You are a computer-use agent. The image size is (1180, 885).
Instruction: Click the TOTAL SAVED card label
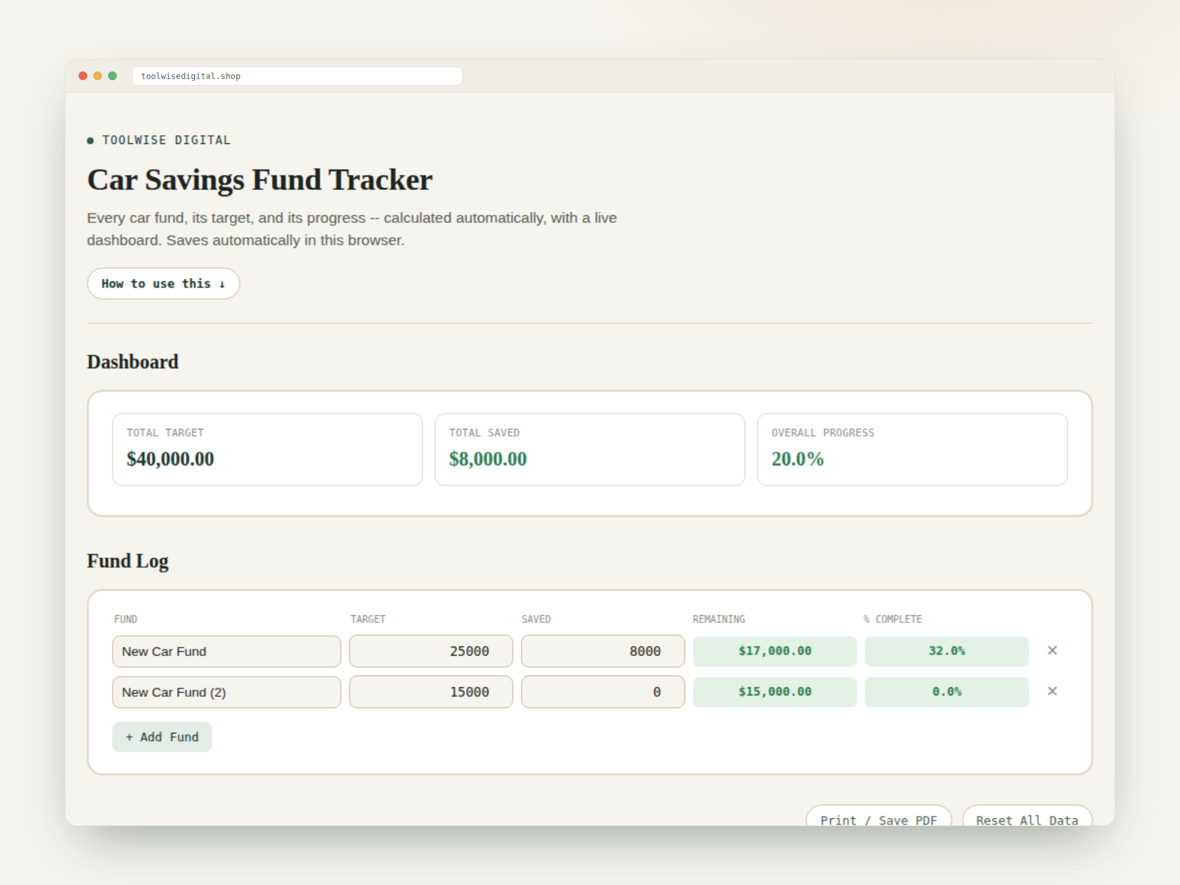[484, 432]
